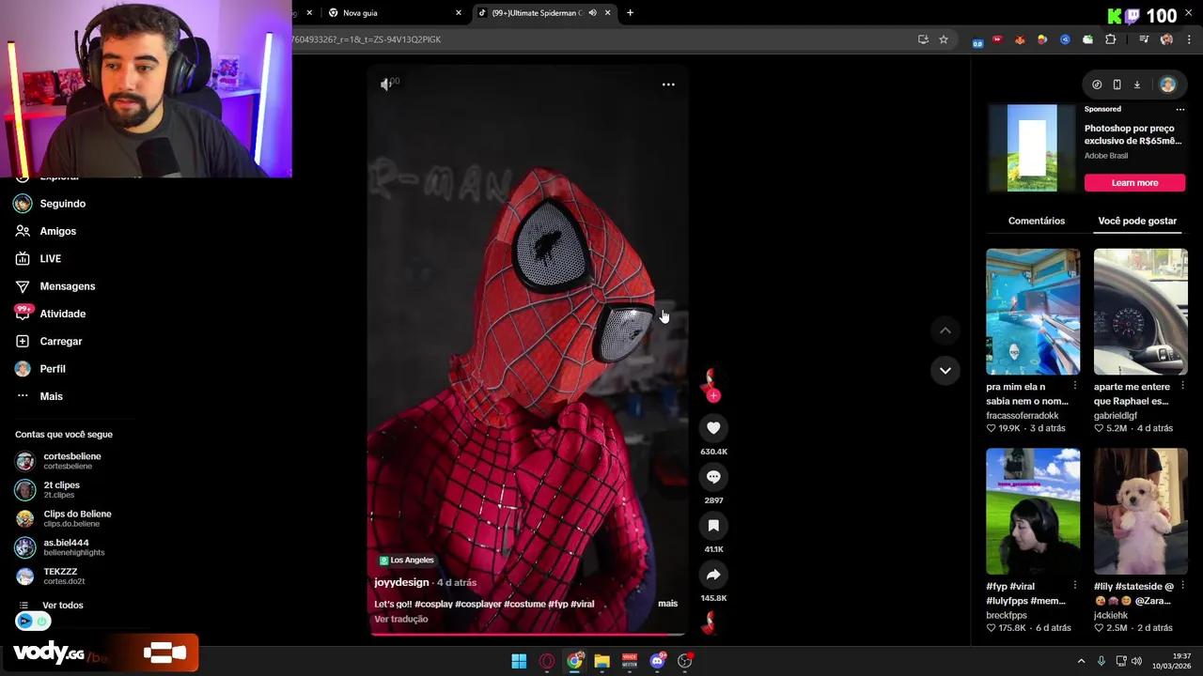The image size is (1203, 676).
Task: Open the Chrome media controls icon
Action: 1144,39
